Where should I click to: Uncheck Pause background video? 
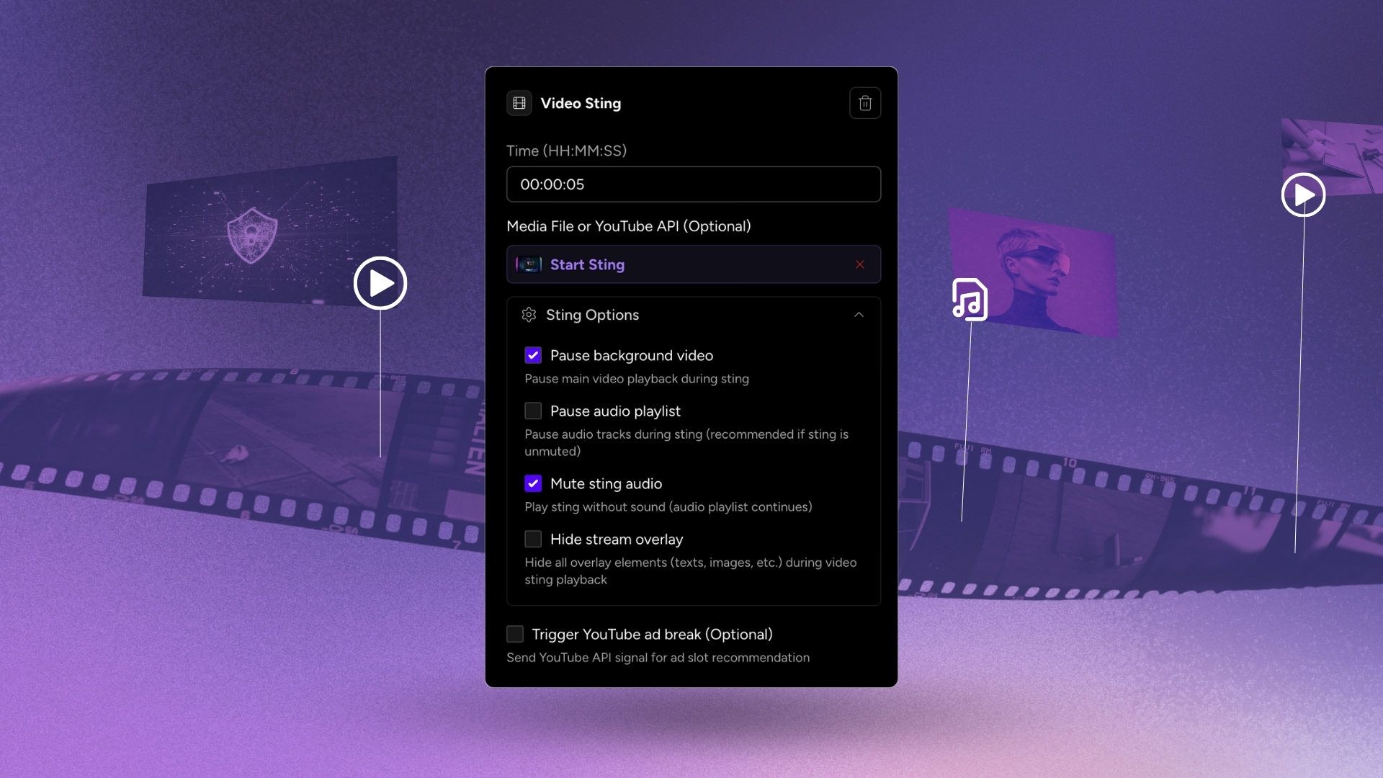533,355
